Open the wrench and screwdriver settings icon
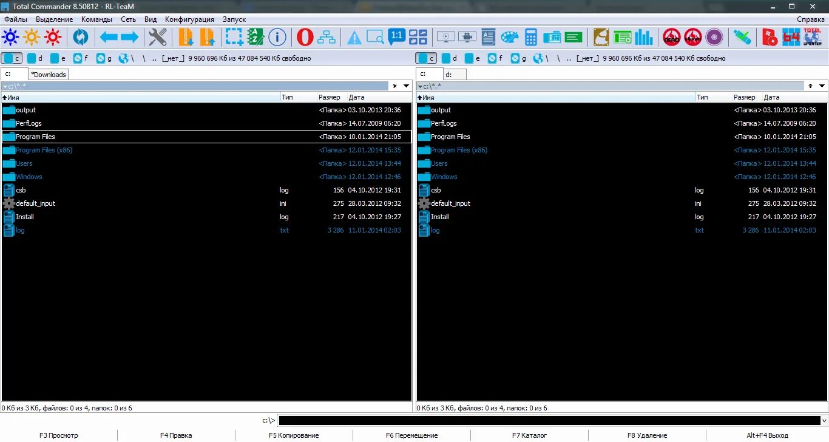This screenshot has width=829, height=442. 158,38
